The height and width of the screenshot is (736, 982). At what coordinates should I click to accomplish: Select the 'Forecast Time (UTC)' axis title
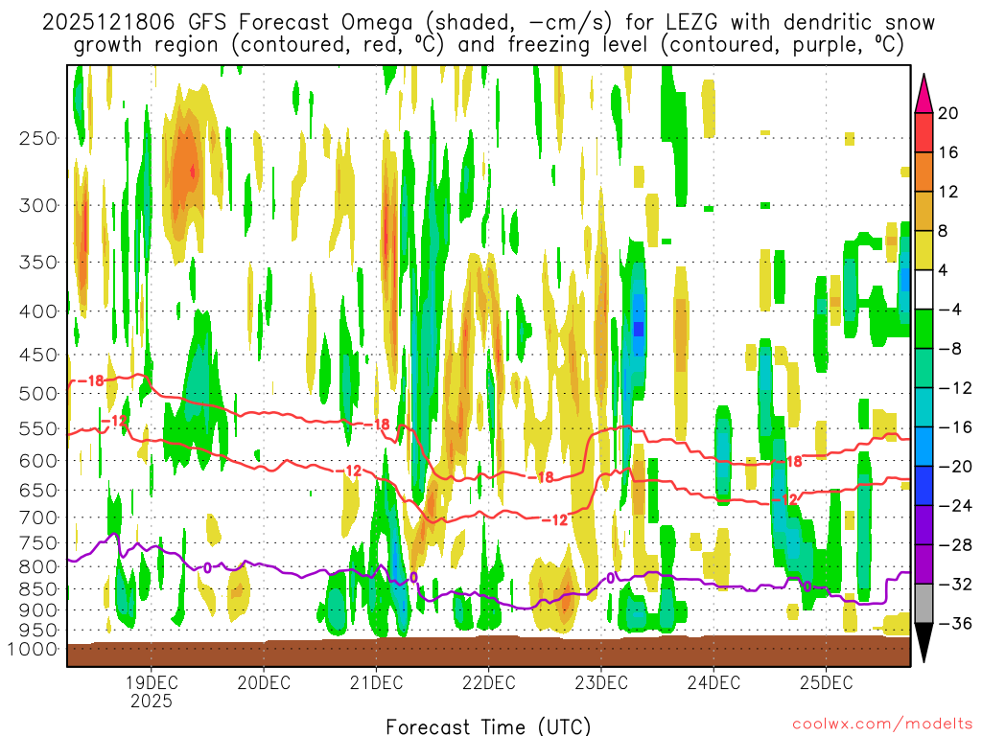tap(488, 726)
